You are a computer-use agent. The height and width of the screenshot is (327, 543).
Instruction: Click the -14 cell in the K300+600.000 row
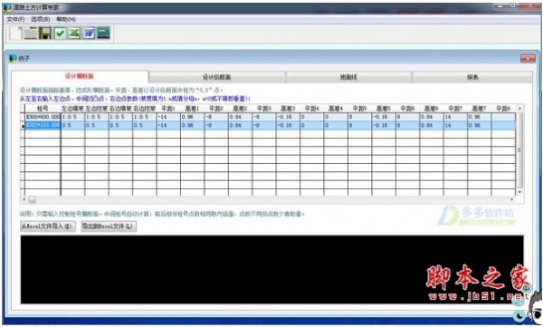[x=168, y=117]
